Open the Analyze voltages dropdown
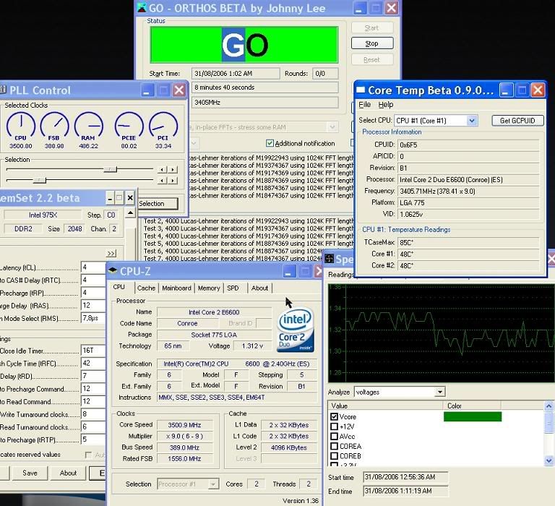 coord(439,392)
